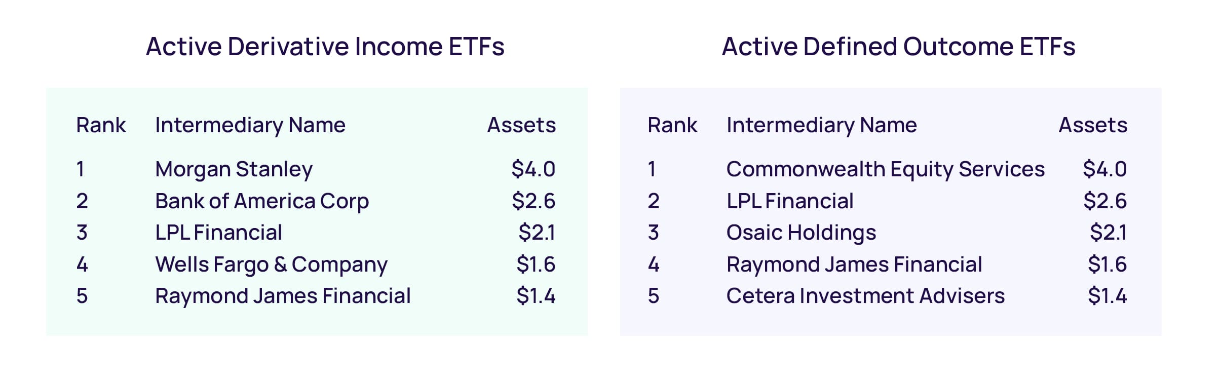
Task: Click Cetera Investment Advisers' $1.4 assets value
Action: 1107,296
